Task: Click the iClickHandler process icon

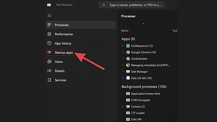Action: (x=128, y=59)
